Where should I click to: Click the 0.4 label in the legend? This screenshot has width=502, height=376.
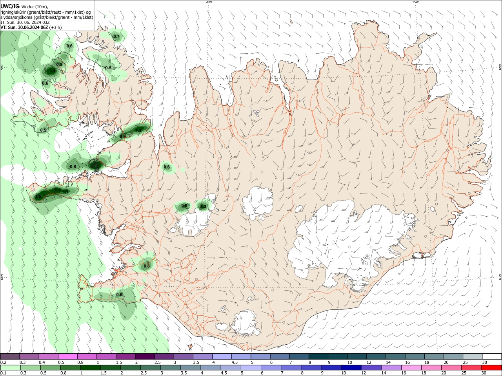click(42, 362)
